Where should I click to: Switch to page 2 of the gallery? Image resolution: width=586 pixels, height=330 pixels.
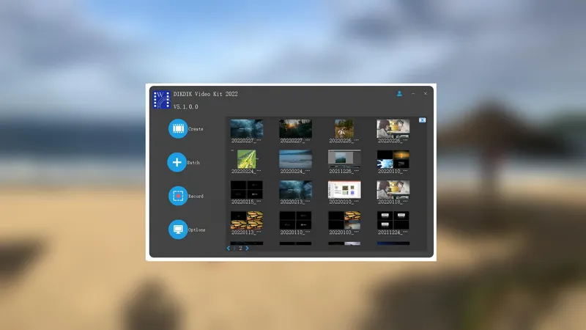coord(240,249)
